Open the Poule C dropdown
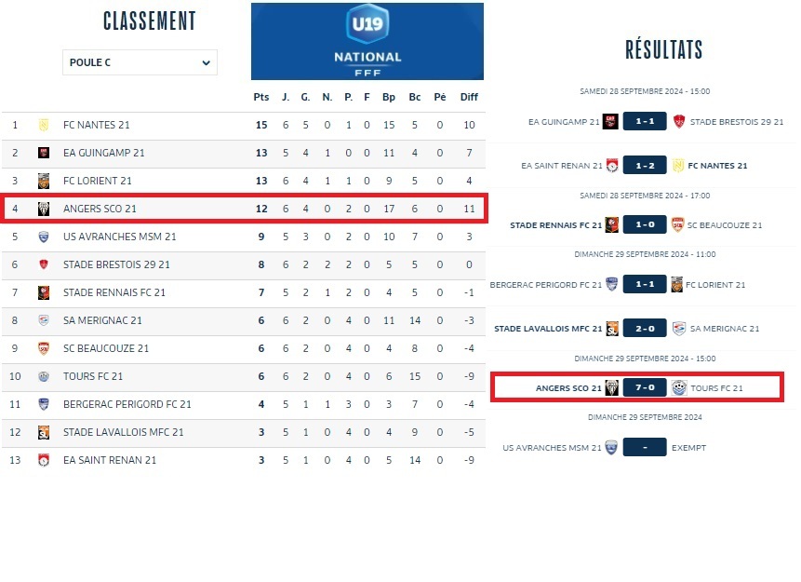Viewport: 801px width, 582px height. [x=140, y=62]
